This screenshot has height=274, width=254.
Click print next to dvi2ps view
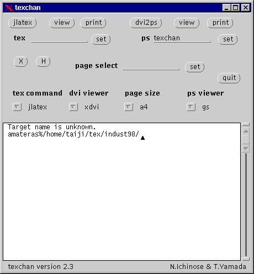220,23
